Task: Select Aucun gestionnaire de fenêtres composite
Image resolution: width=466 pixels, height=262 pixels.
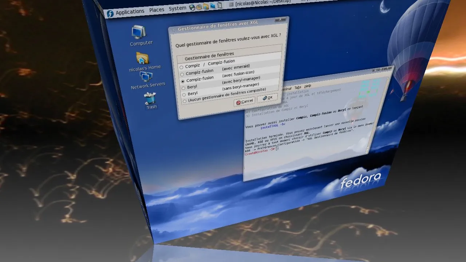Action: pyautogui.click(x=185, y=102)
